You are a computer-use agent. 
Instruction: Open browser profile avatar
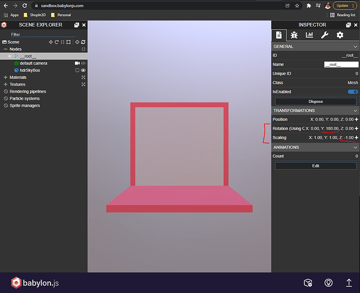pos(328,6)
